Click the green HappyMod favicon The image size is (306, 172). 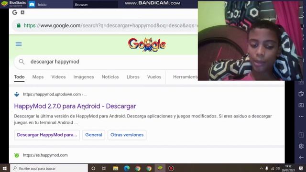pos(17,155)
